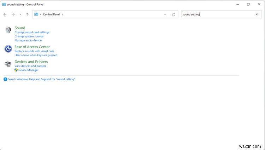This screenshot has width=265, height=150.
Task: Maximize the Control Panel window
Action: tap(248, 4)
